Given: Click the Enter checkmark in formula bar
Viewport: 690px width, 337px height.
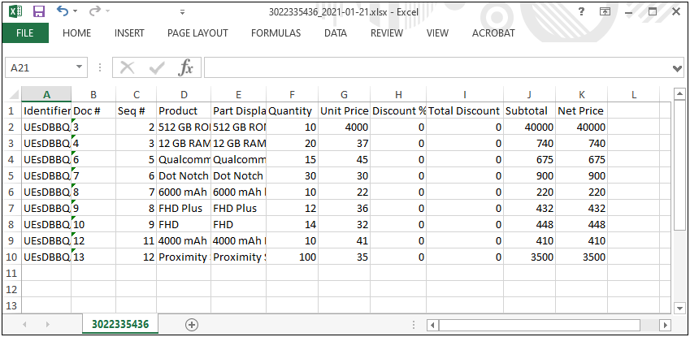Looking at the screenshot, I should coord(156,67).
